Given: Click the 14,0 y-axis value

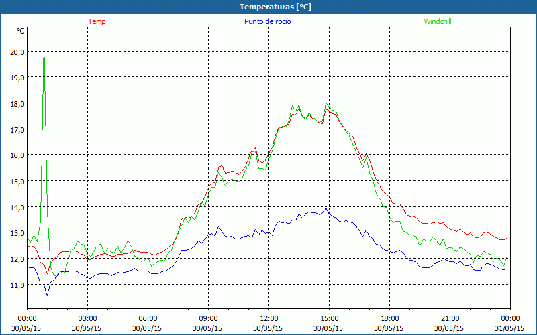Looking at the screenshot, I should 17,208.
